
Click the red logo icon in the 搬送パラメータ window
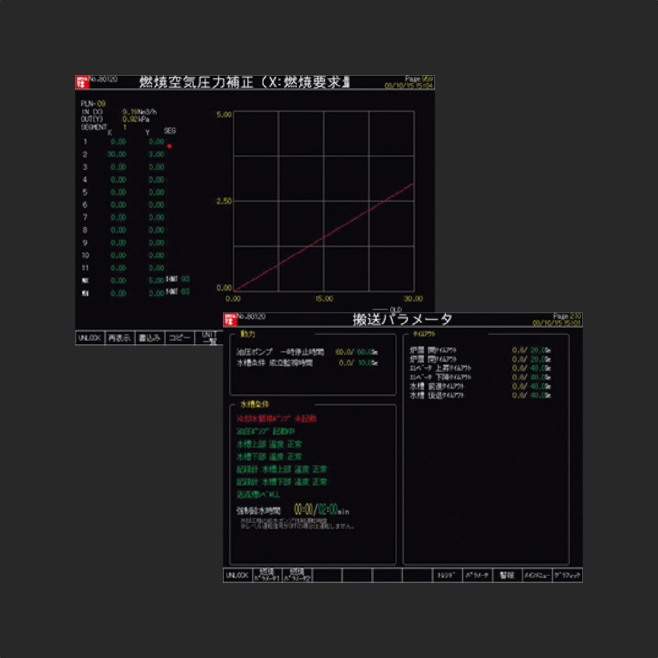coord(230,320)
